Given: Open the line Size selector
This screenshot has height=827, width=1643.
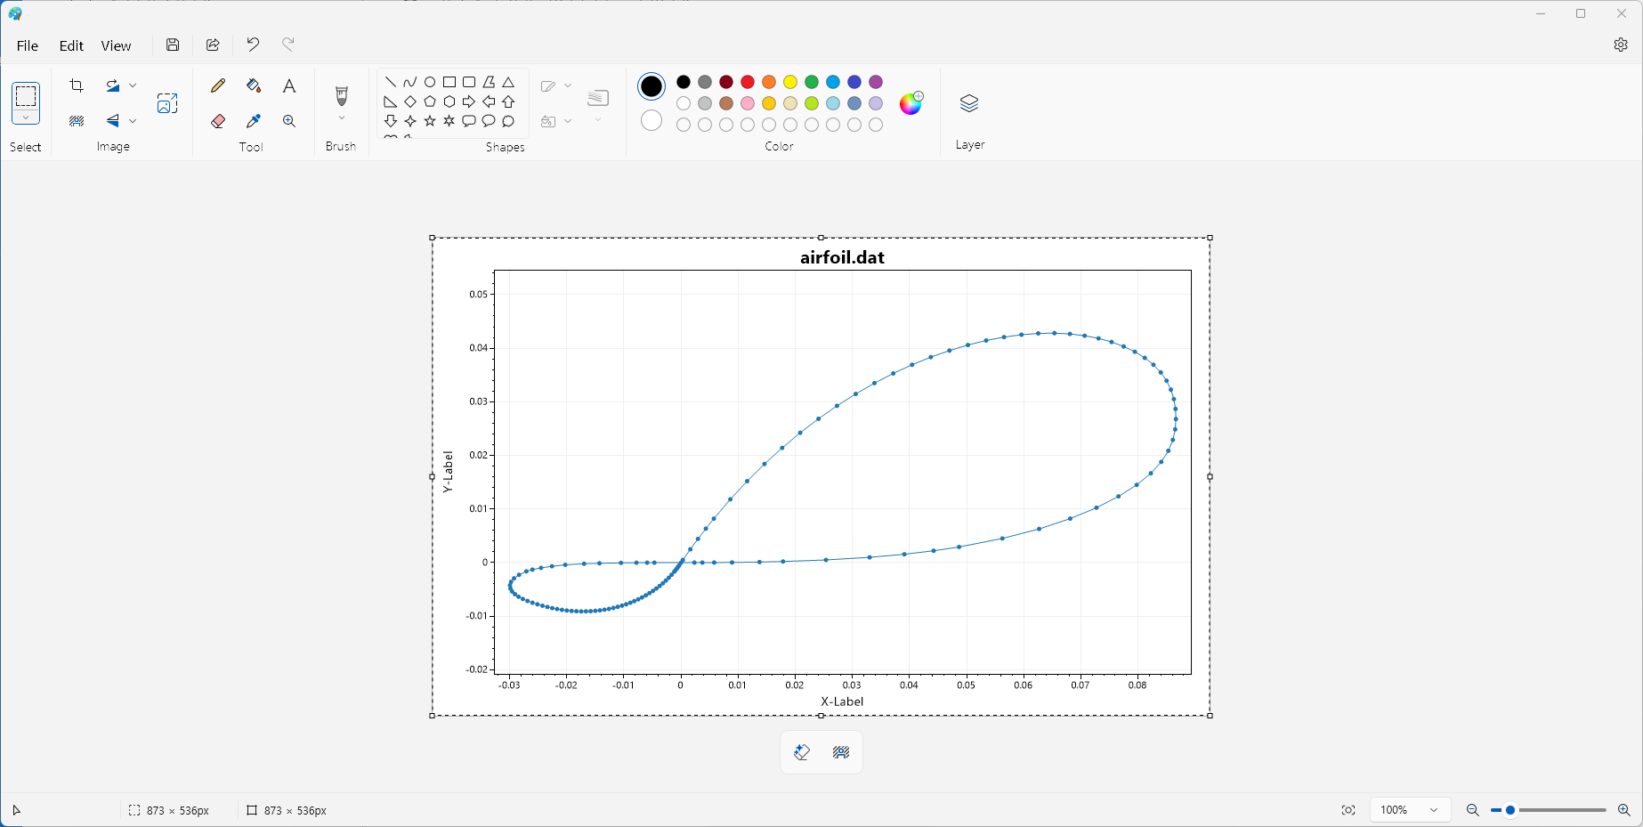Looking at the screenshot, I should pyautogui.click(x=598, y=103).
